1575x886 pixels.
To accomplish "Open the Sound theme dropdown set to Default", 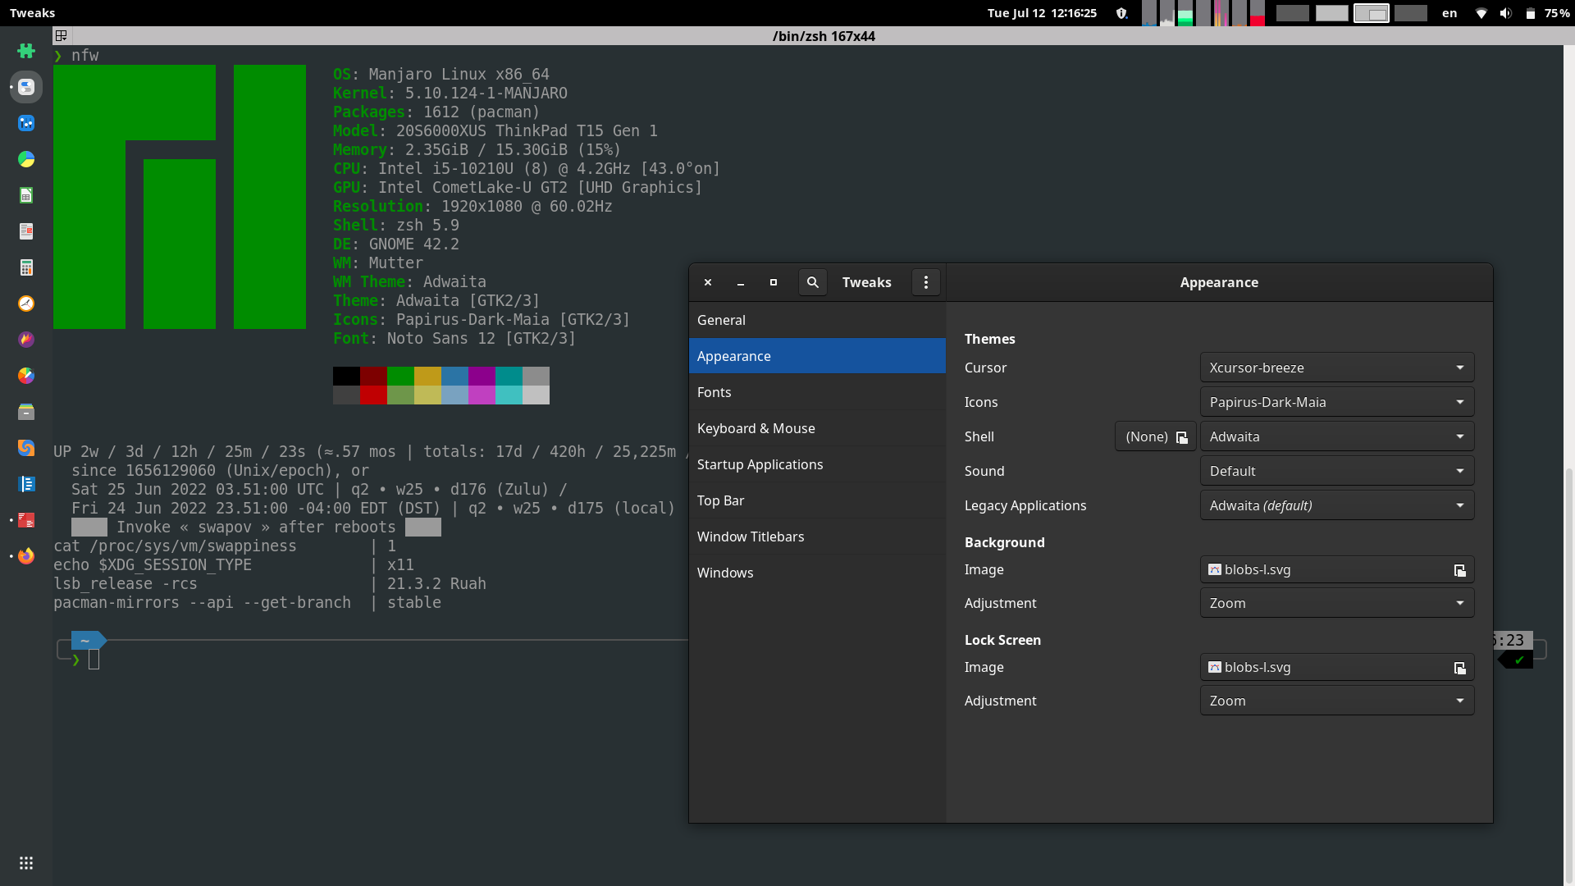I will click(x=1337, y=471).
